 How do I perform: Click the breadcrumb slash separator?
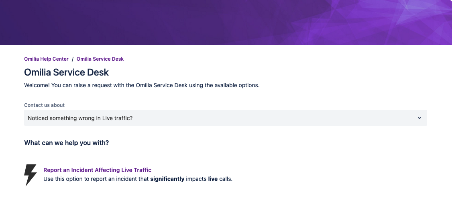coord(73,59)
